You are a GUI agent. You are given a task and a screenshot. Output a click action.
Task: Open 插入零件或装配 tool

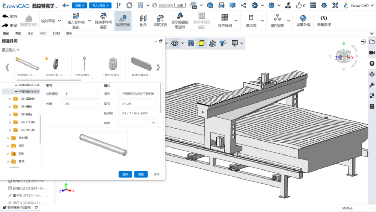[x=76, y=21]
